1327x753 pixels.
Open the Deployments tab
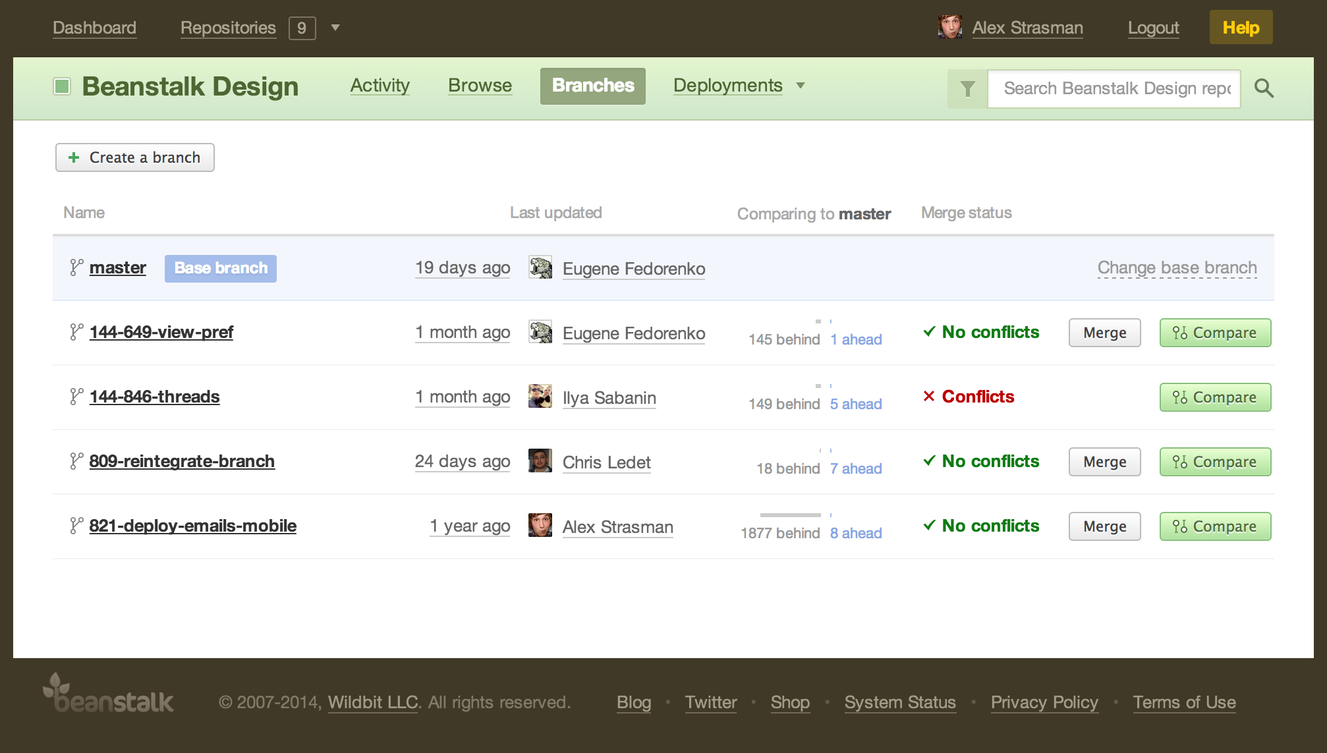[728, 86]
